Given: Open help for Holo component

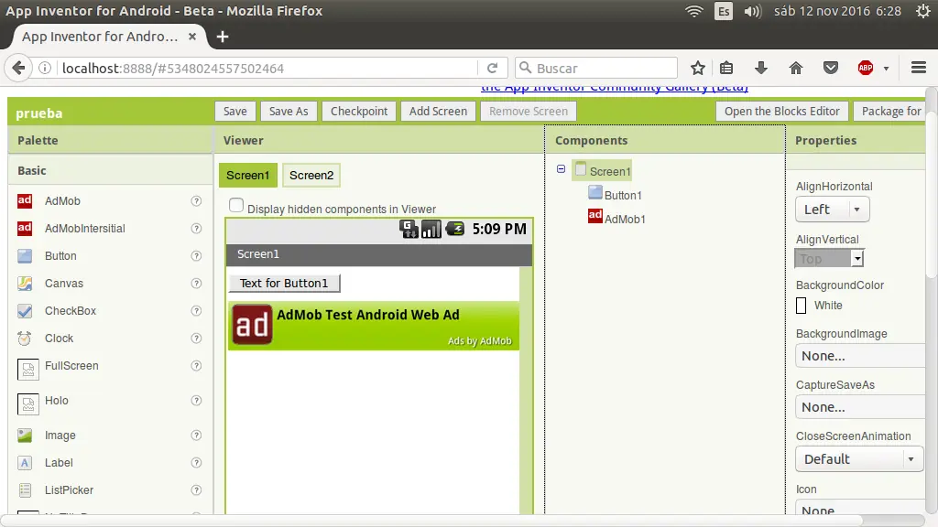Looking at the screenshot, I should [196, 401].
